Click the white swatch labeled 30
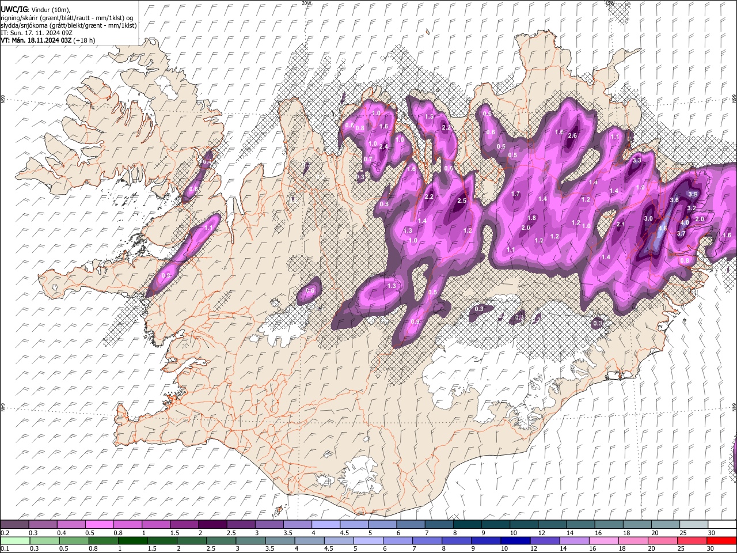This screenshot has width=737, height=553. pyautogui.click(x=722, y=524)
